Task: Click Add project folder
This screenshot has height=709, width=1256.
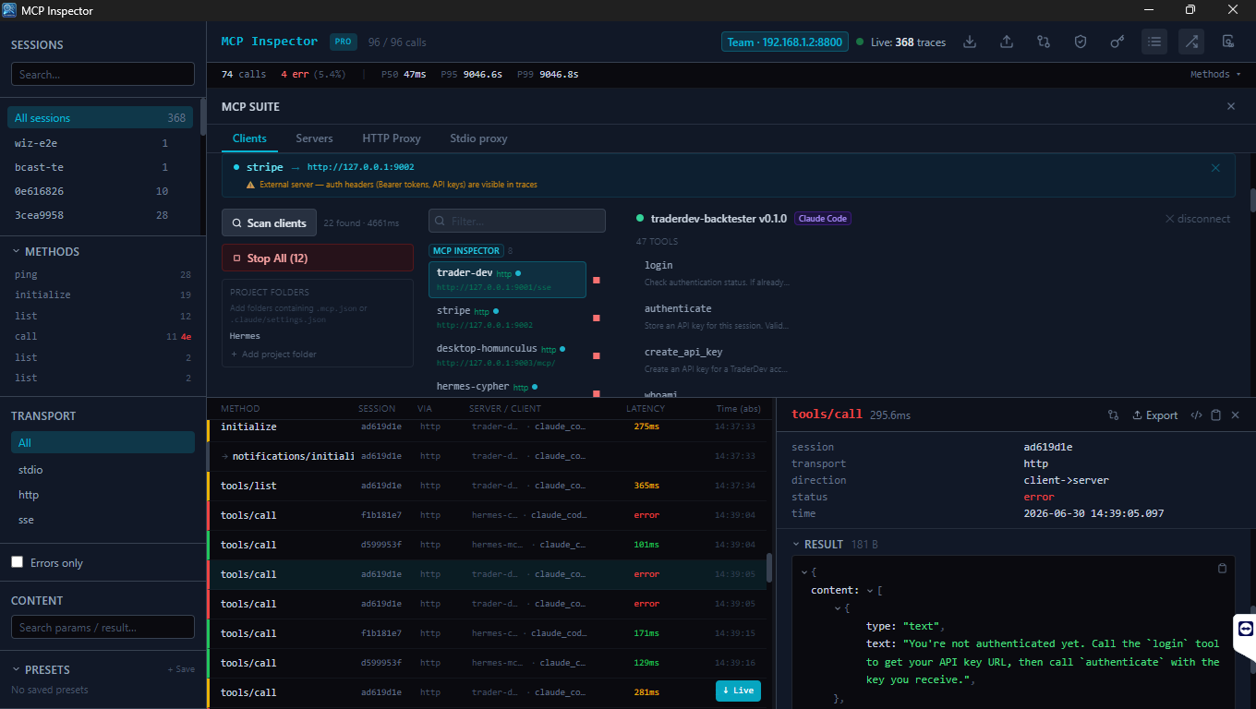Action: (x=272, y=354)
